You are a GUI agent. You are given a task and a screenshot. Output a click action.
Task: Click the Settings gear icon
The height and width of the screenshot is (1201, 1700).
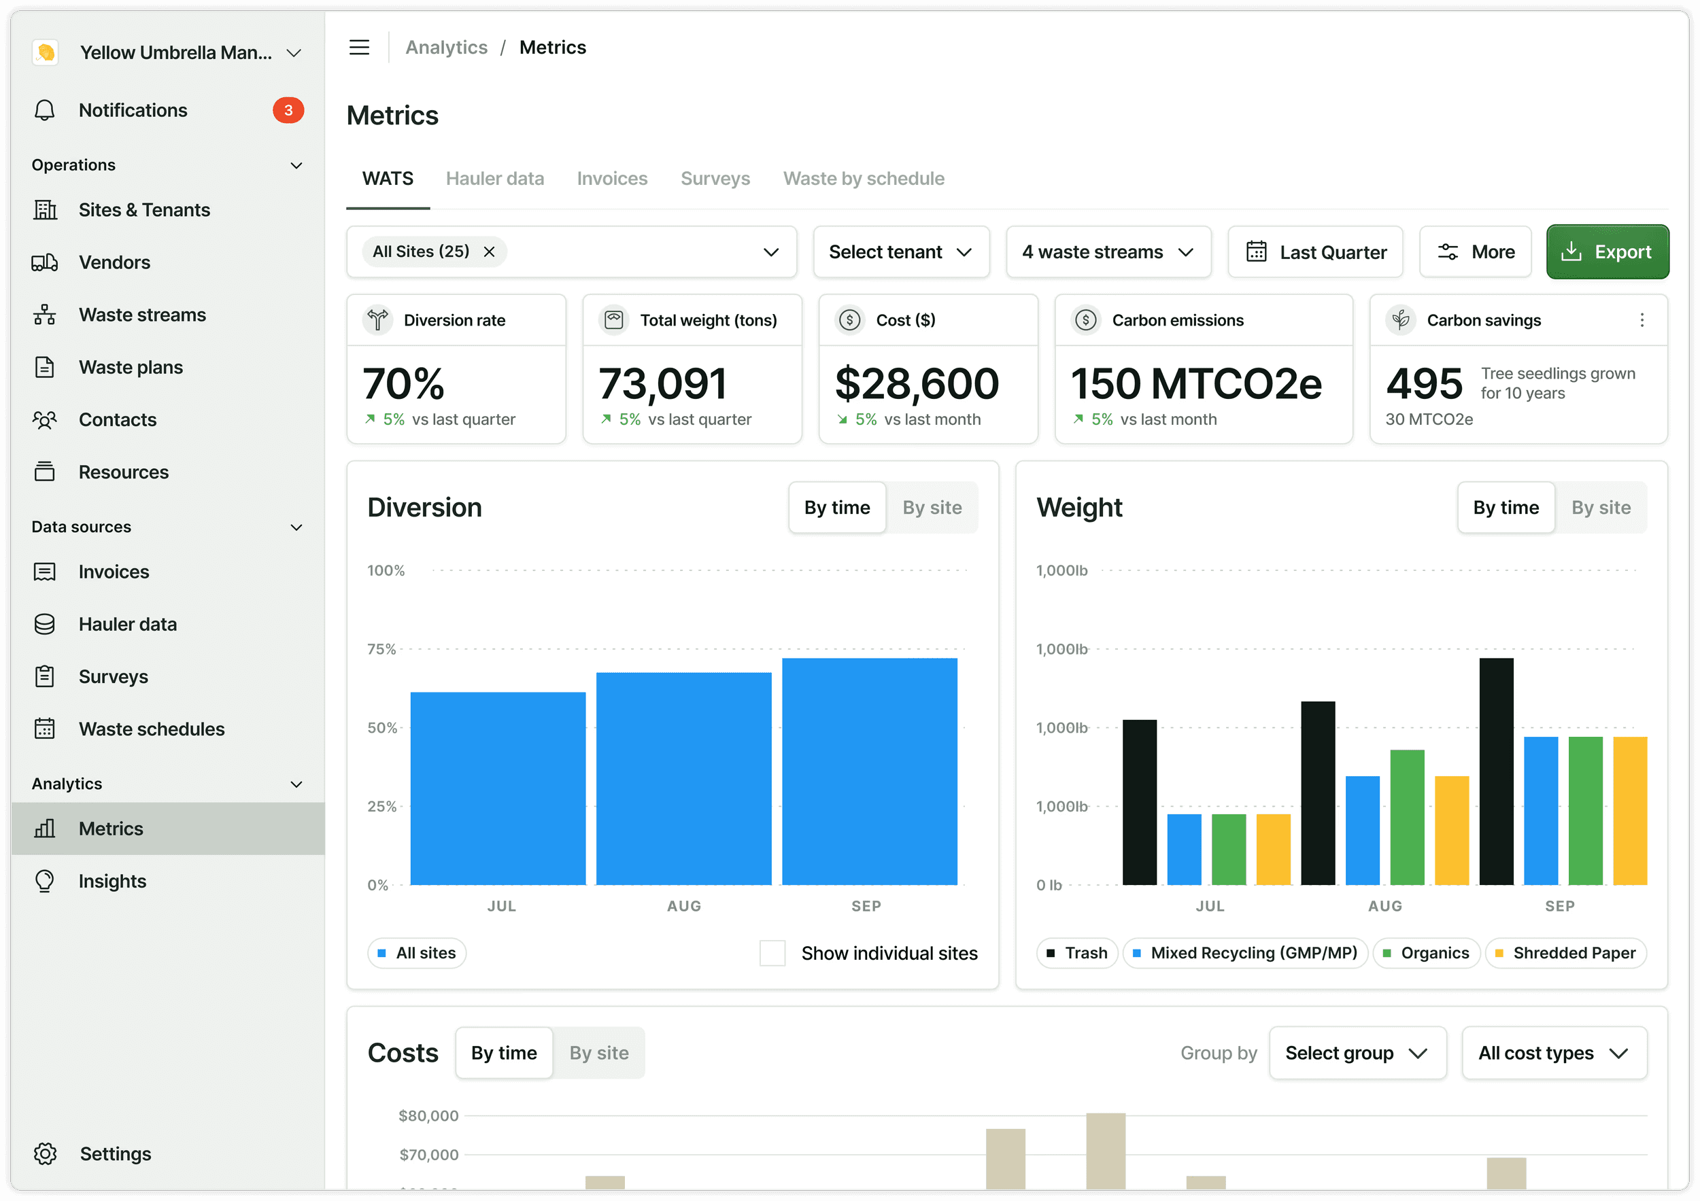pyautogui.click(x=45, y=1154)
